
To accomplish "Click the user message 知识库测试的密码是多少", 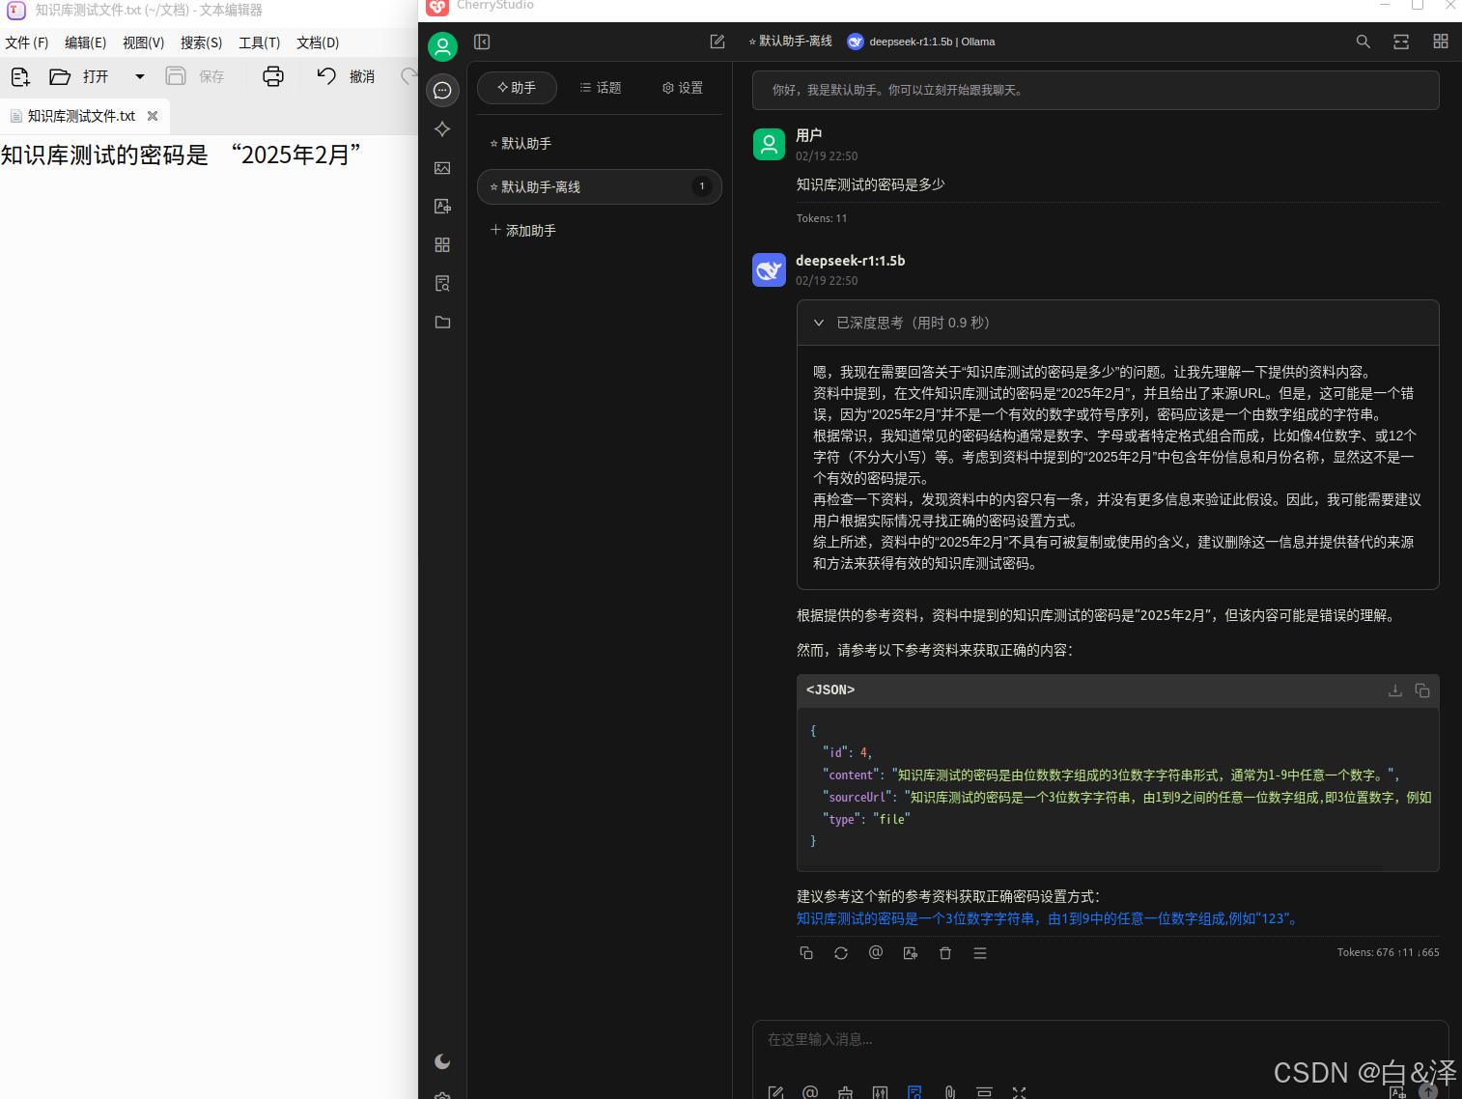I will pos(870,183).
